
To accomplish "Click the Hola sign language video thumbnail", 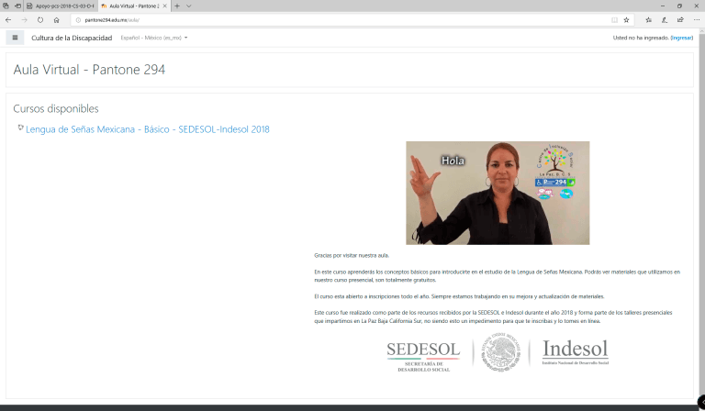I will tap(498, 193).
